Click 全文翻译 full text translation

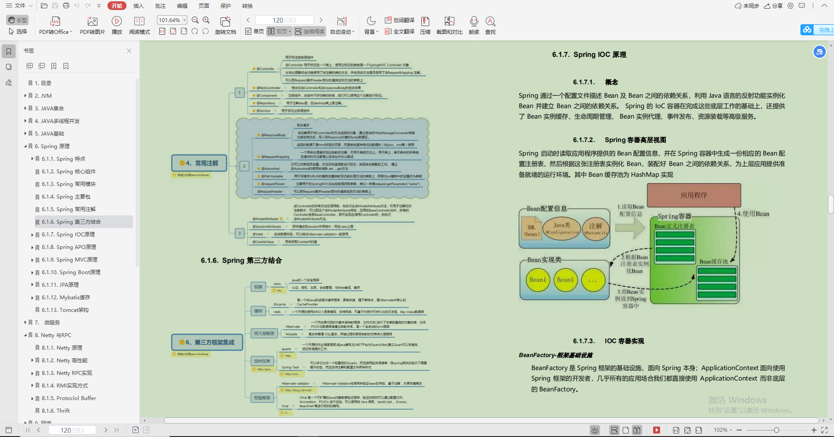click(x=400, y=31)
